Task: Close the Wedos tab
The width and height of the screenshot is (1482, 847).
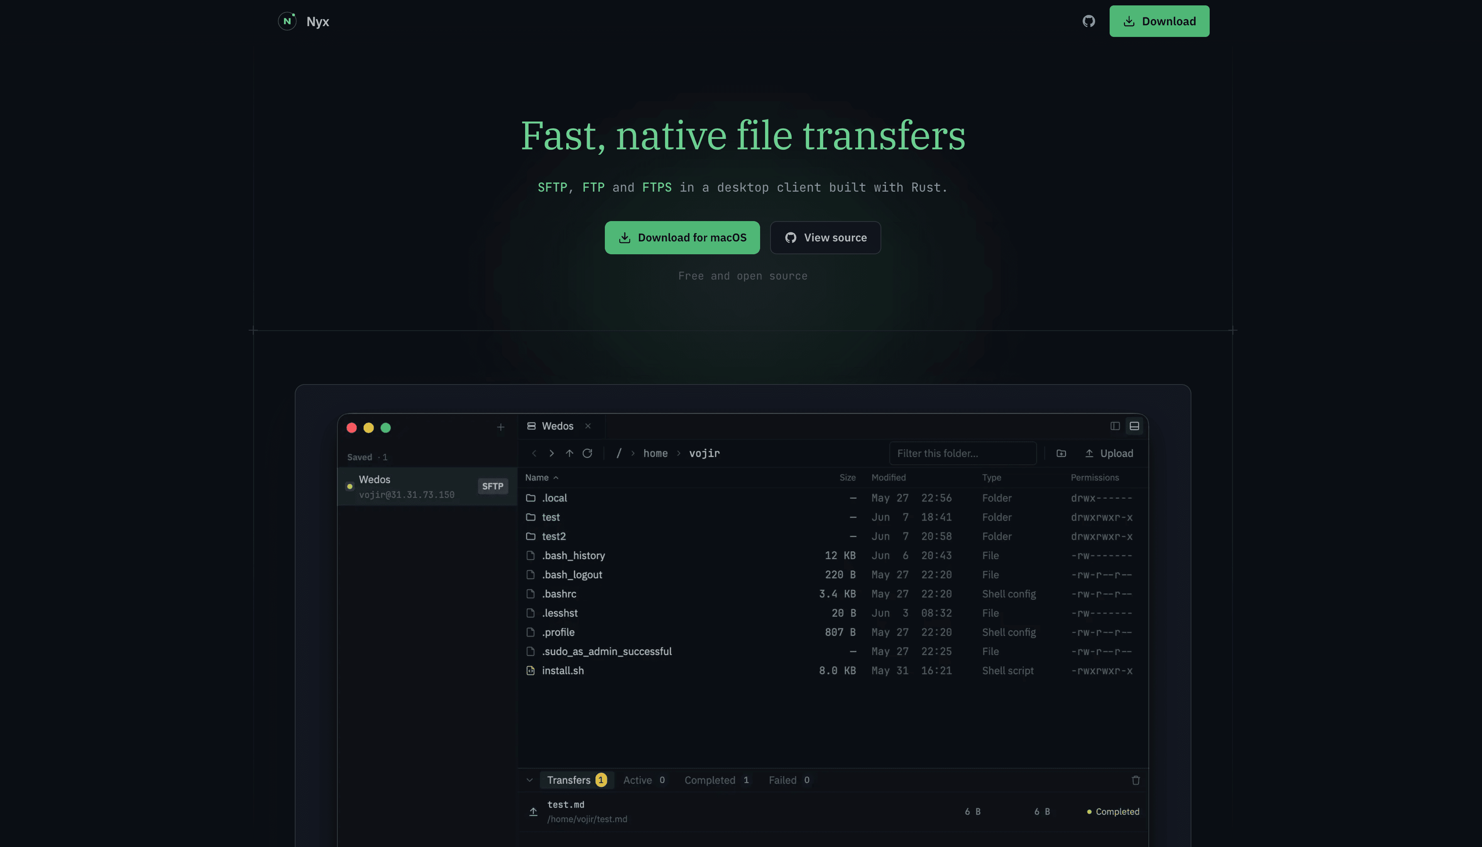Action: (588, 426)
